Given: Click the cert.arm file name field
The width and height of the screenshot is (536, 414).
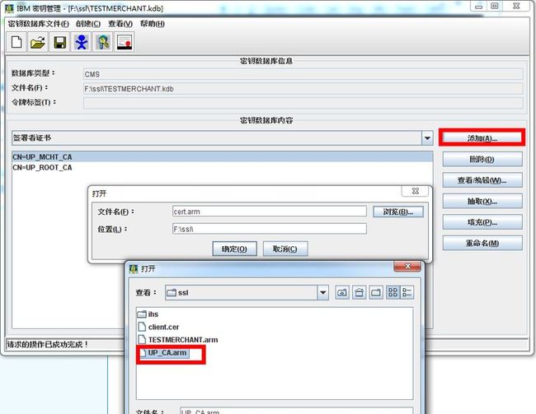Looking at the screenshot, I should (x=270, y=212).
